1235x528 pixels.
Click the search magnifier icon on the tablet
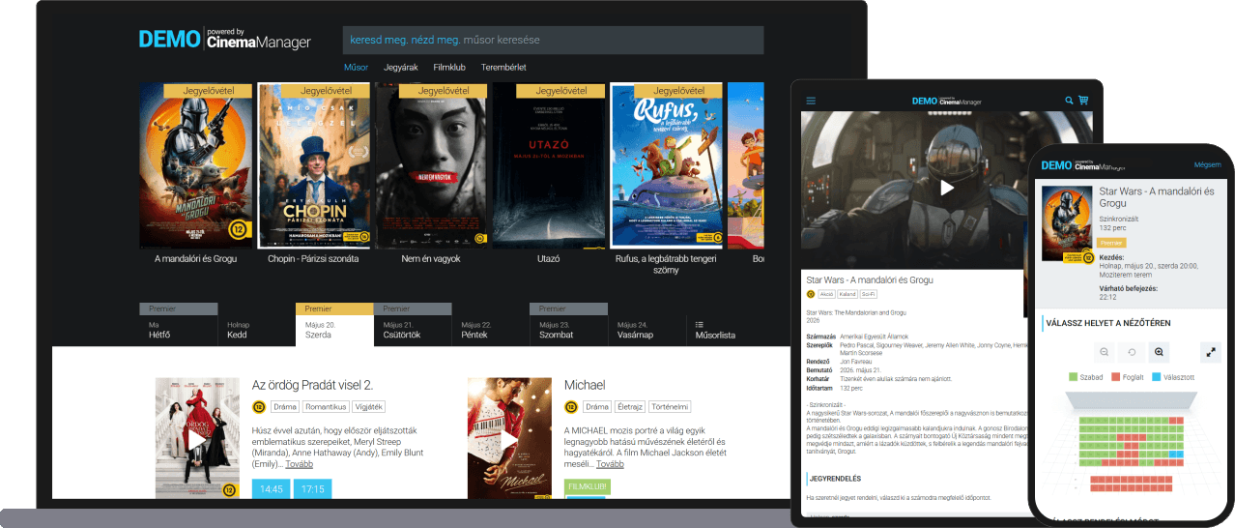[1069, 101]
